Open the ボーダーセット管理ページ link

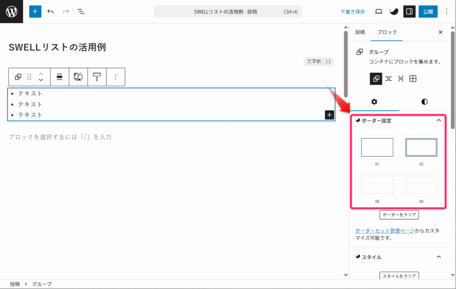click(x=384, y=231)
